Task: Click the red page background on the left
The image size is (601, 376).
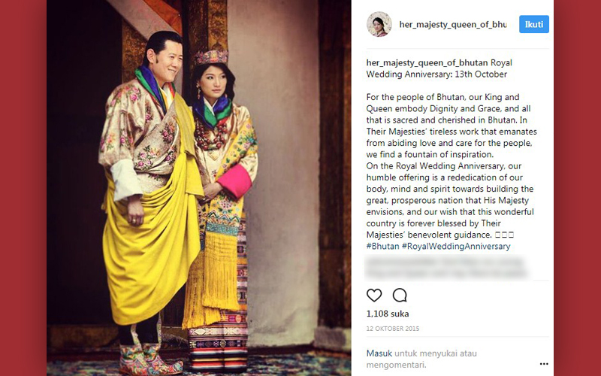Action: click(23, 188)
